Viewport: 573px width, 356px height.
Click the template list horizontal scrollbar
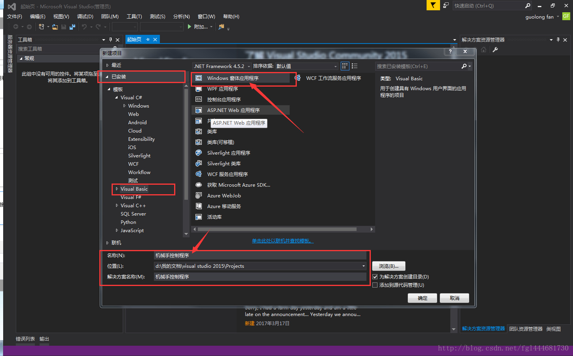[277, 229]
